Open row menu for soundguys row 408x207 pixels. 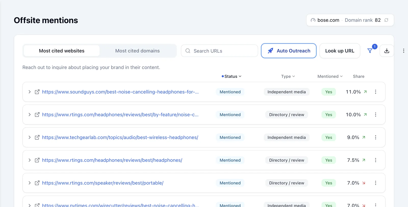pyautogui.click(x=375, y=92)
